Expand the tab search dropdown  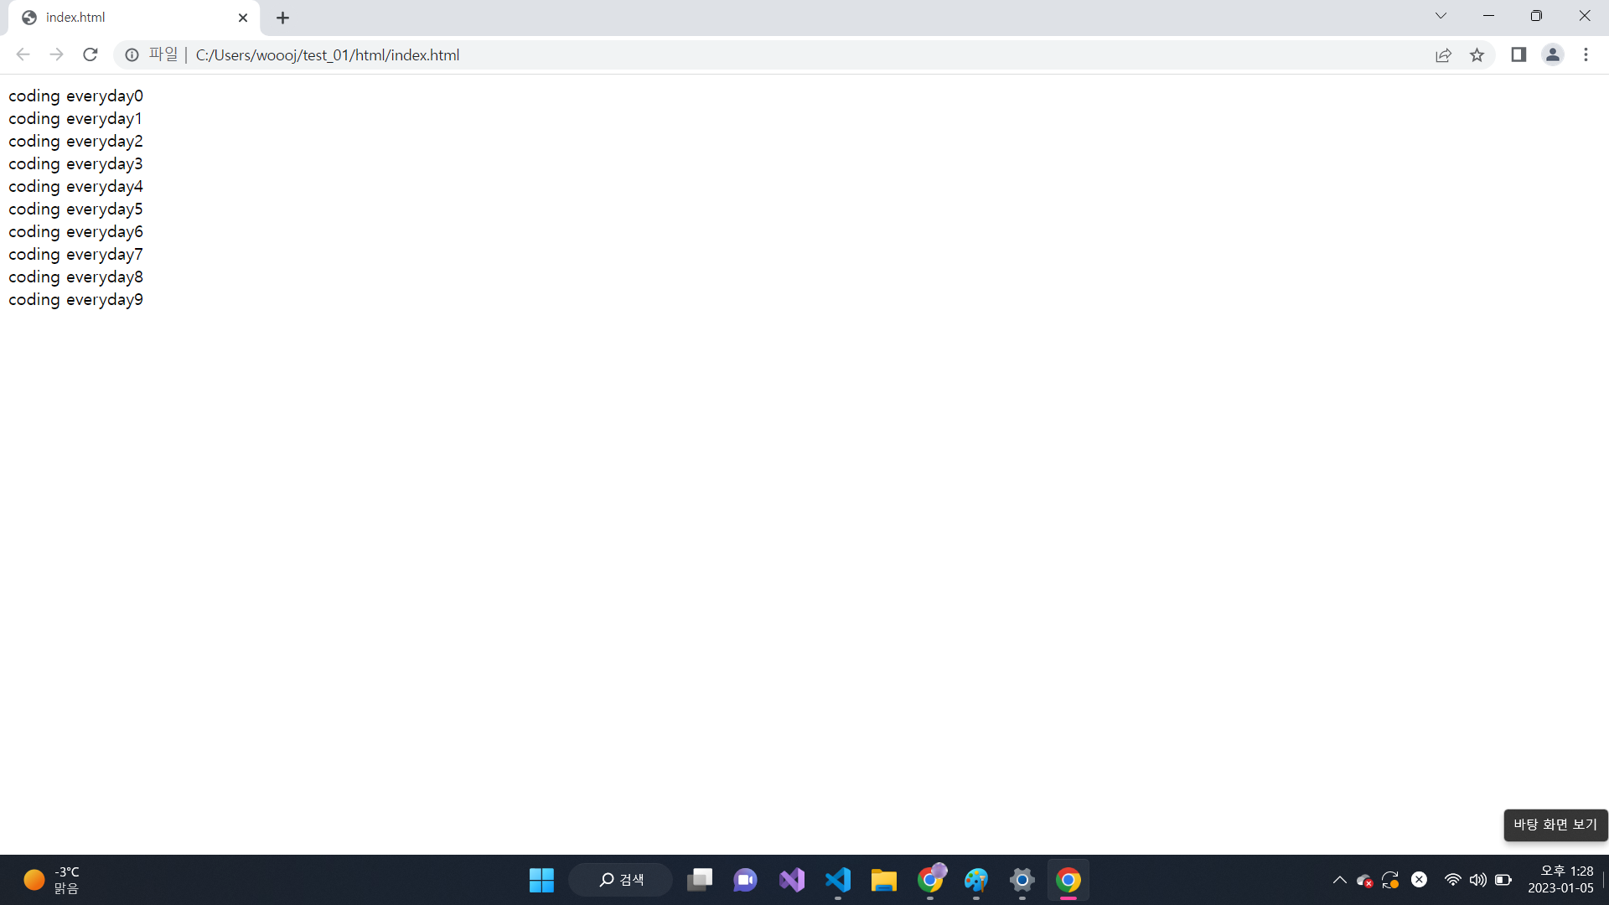point(1441,16)
